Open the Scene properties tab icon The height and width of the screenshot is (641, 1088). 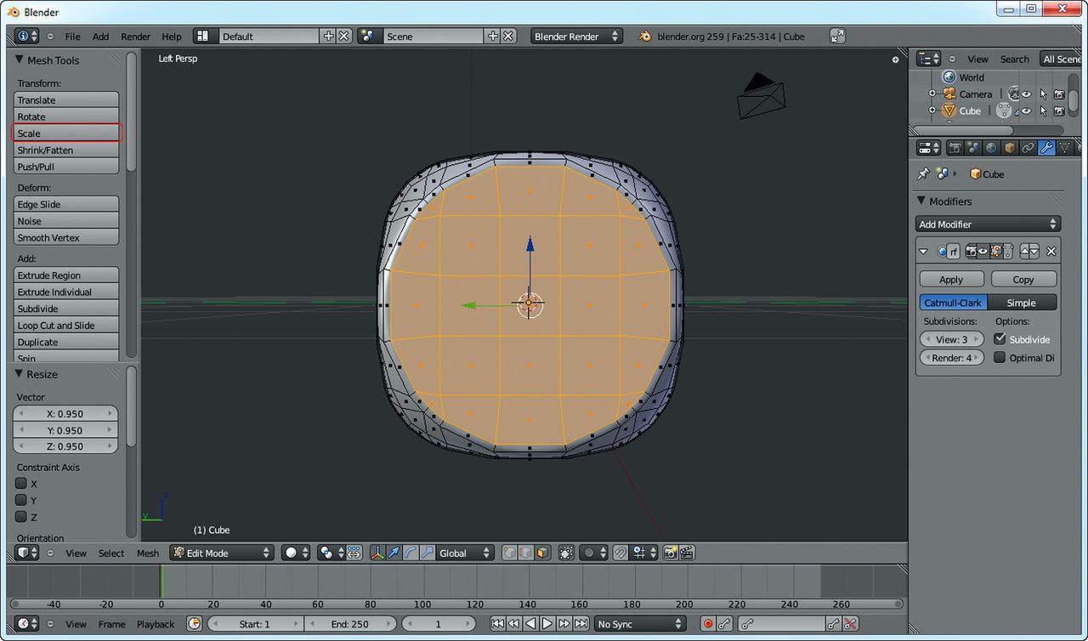coord(973,148)
